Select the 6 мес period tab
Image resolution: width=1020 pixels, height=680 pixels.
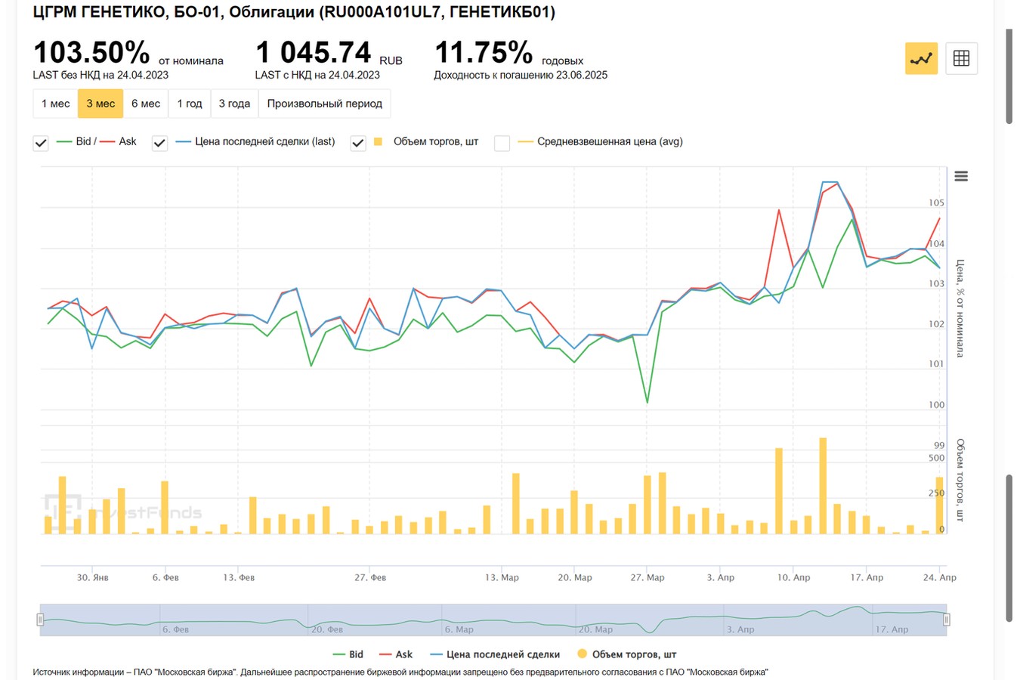pos(146,104)
